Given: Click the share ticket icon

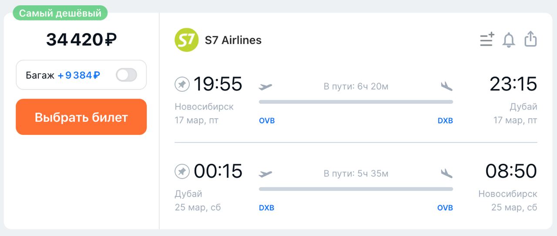Looking at the screenshot, I should pyautogui.click(x=530, y=39).
